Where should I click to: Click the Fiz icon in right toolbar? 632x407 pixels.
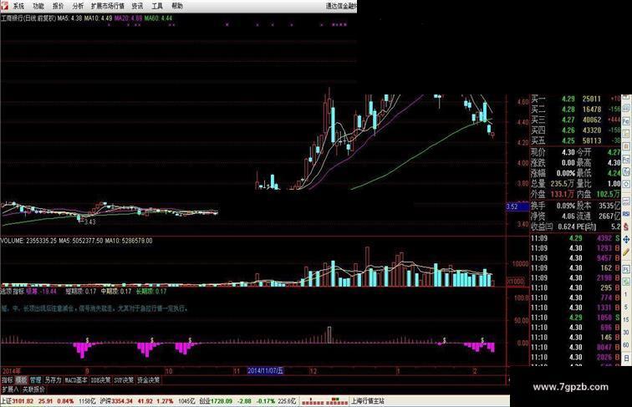click(x=626, y=160)
